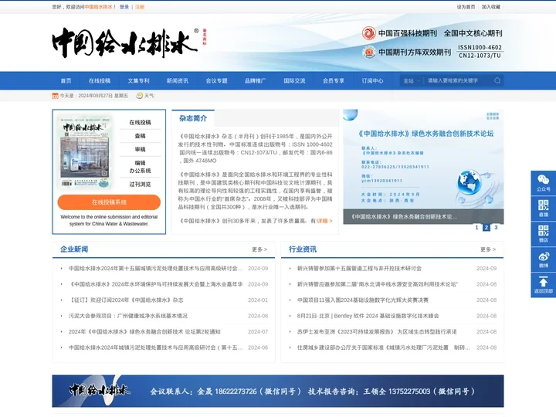
Task: Go to carousel slide 1
Action: tap(476, 227)
